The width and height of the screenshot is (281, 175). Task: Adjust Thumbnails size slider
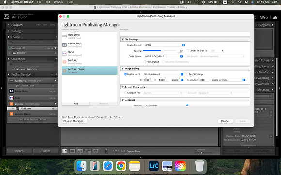[201, 153]
